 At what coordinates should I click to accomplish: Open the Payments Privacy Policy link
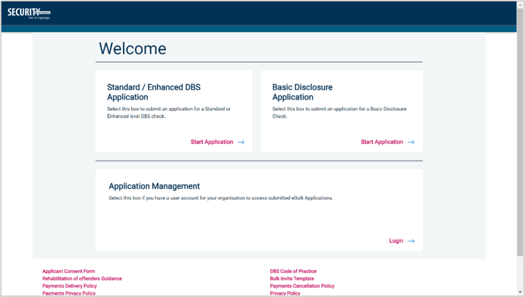coord(69,293)
